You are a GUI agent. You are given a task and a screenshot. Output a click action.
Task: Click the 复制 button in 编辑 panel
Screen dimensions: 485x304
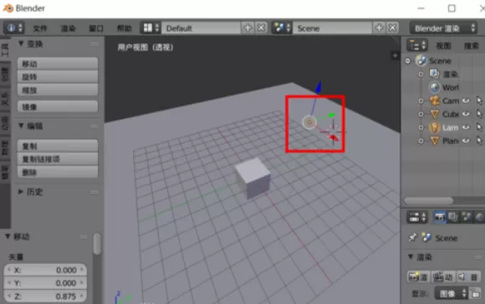58,145
